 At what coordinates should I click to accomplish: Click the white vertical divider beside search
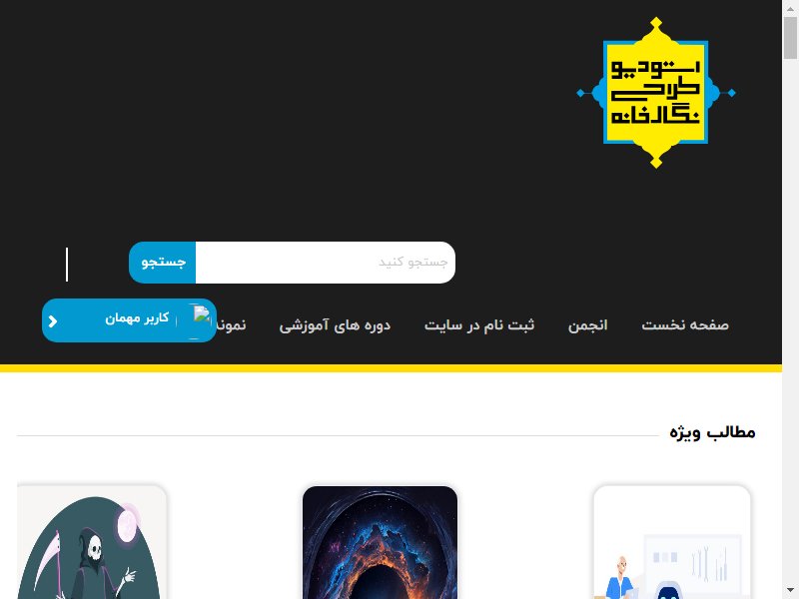pyautogui.click(x=67, y=265)
